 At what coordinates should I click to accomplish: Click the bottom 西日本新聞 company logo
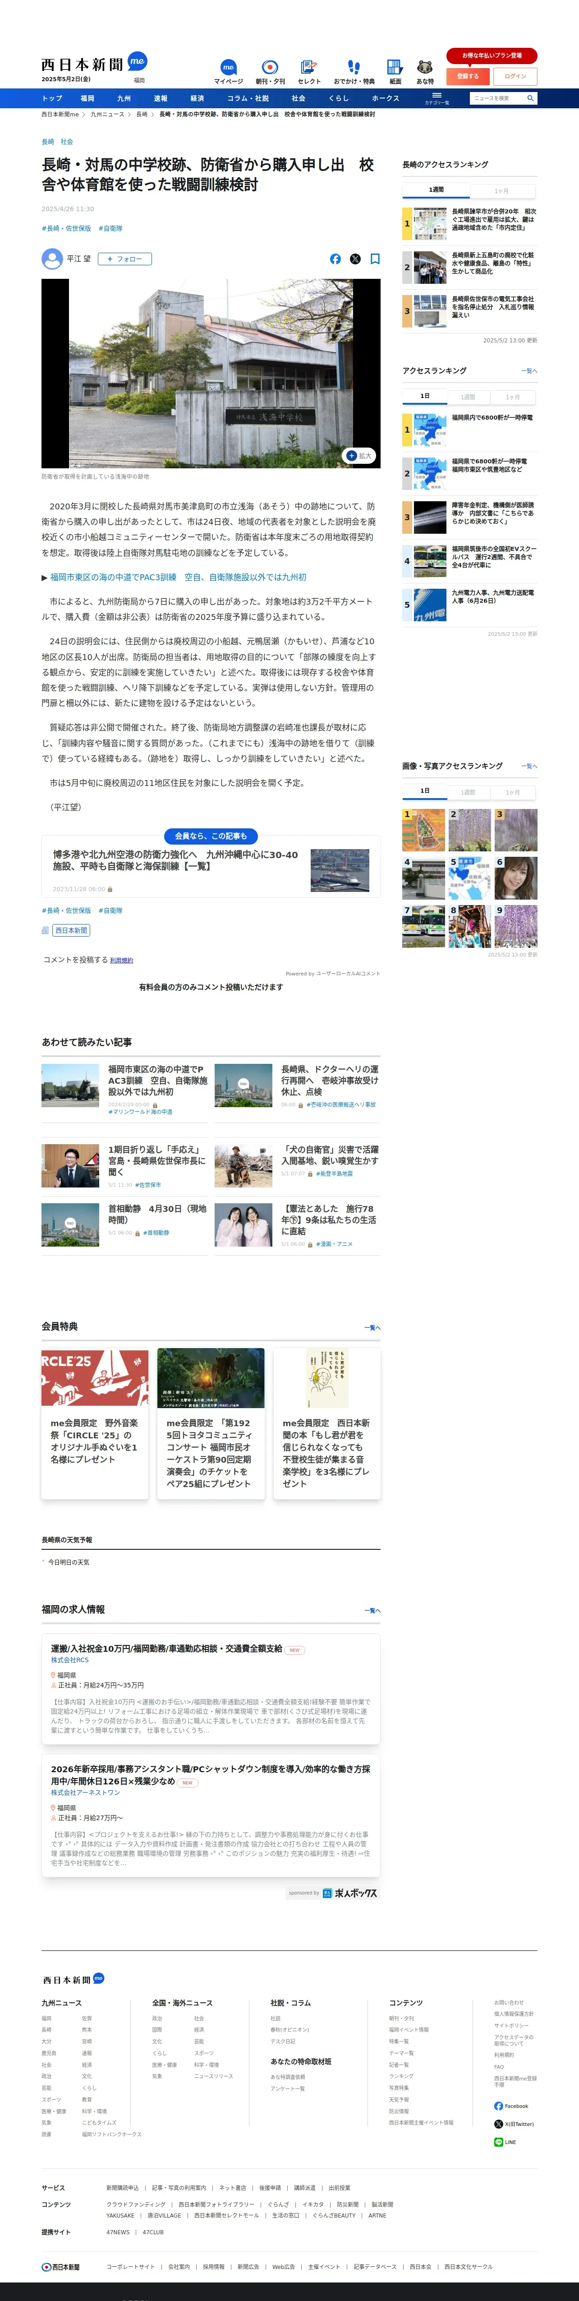click(61, 2266)
